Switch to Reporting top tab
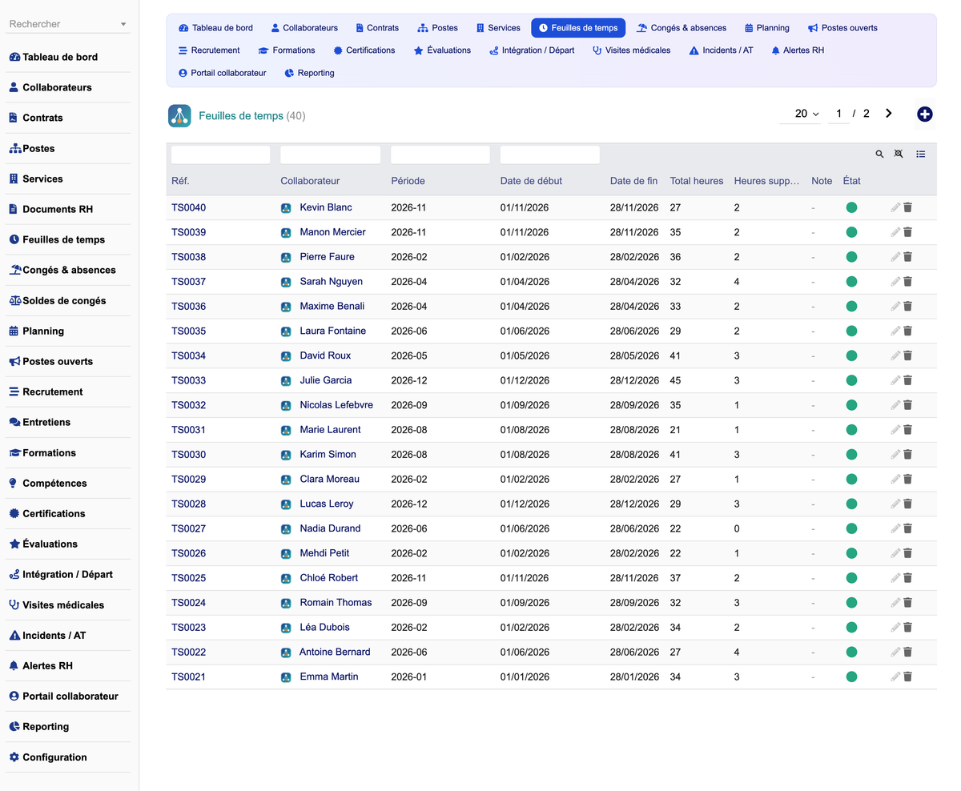961x791 pixels. tap(309, 72)
